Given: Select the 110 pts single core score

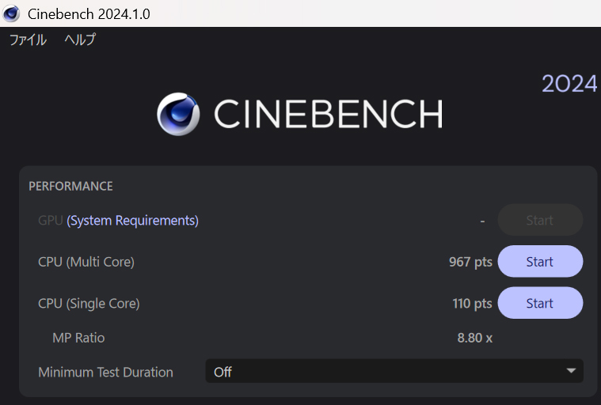Looking at the screenshot, I should pos(472,304).
